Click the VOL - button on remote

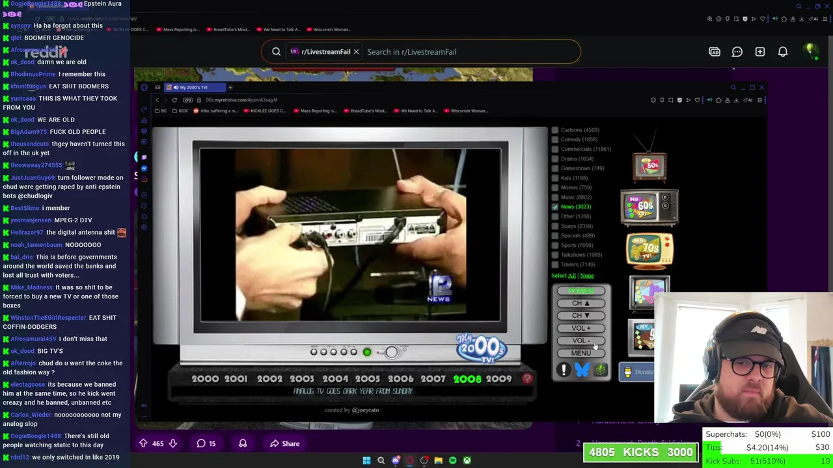point(581,341)
